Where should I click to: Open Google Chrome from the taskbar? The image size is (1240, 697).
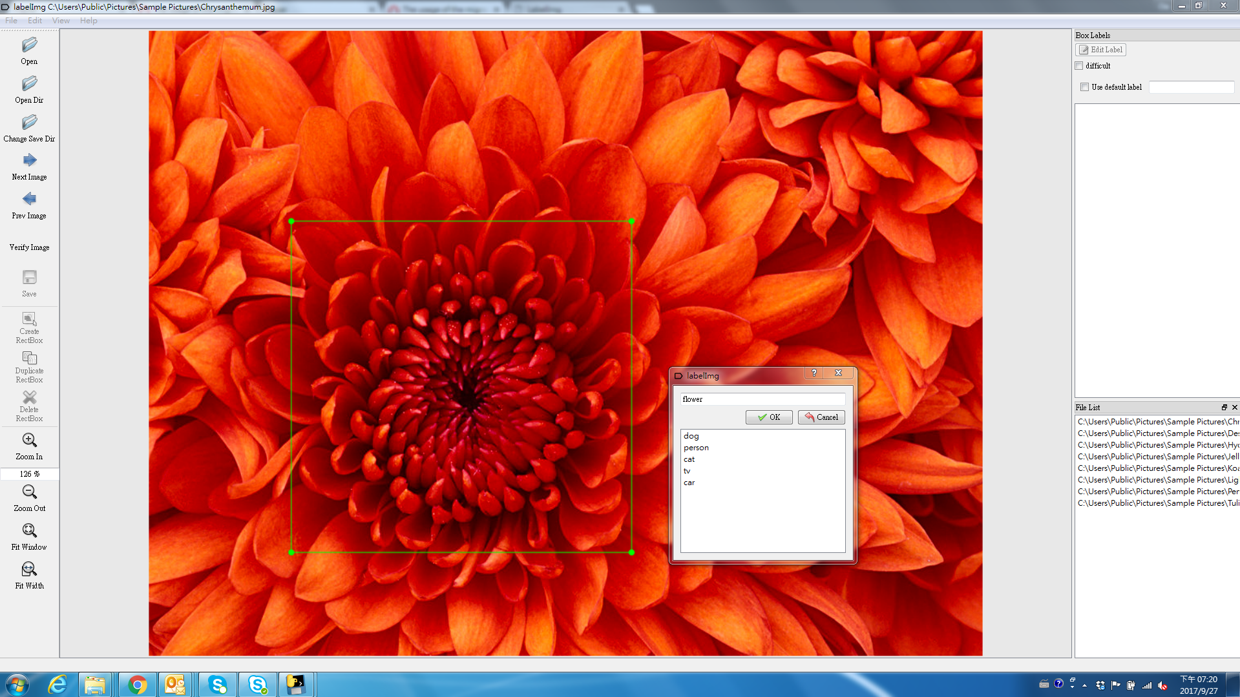click(x=137, y=685)
